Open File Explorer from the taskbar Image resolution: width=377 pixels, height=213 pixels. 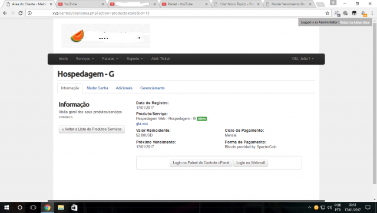click(x=61, y=208)
